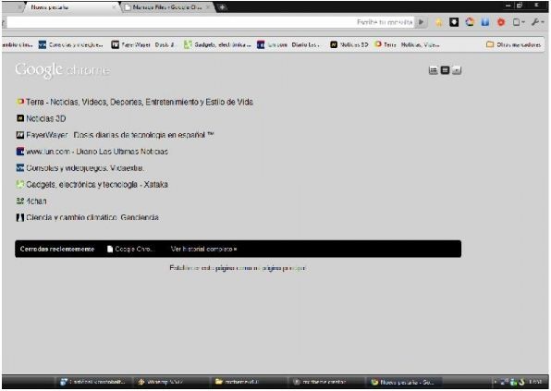Click the red gear extension icon
Screen dimensions: 551x391
tap(501, 22)
